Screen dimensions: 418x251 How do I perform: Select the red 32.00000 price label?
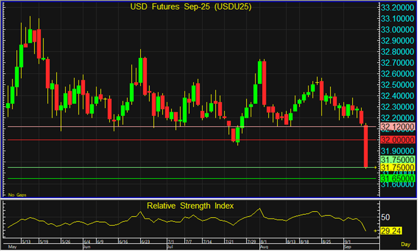[397, 139]
